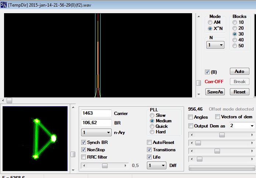This screenshot has height=178, width=256.
Task: Choose 20 blocks option
Action: [x=235, y=28]
